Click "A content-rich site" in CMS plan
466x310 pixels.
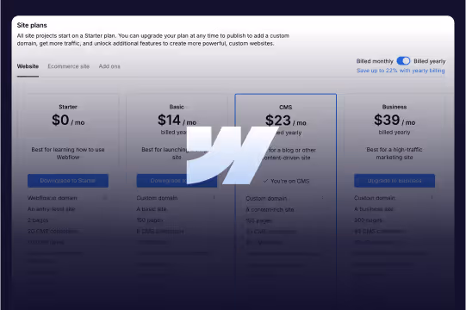click(x=270, y=209)
